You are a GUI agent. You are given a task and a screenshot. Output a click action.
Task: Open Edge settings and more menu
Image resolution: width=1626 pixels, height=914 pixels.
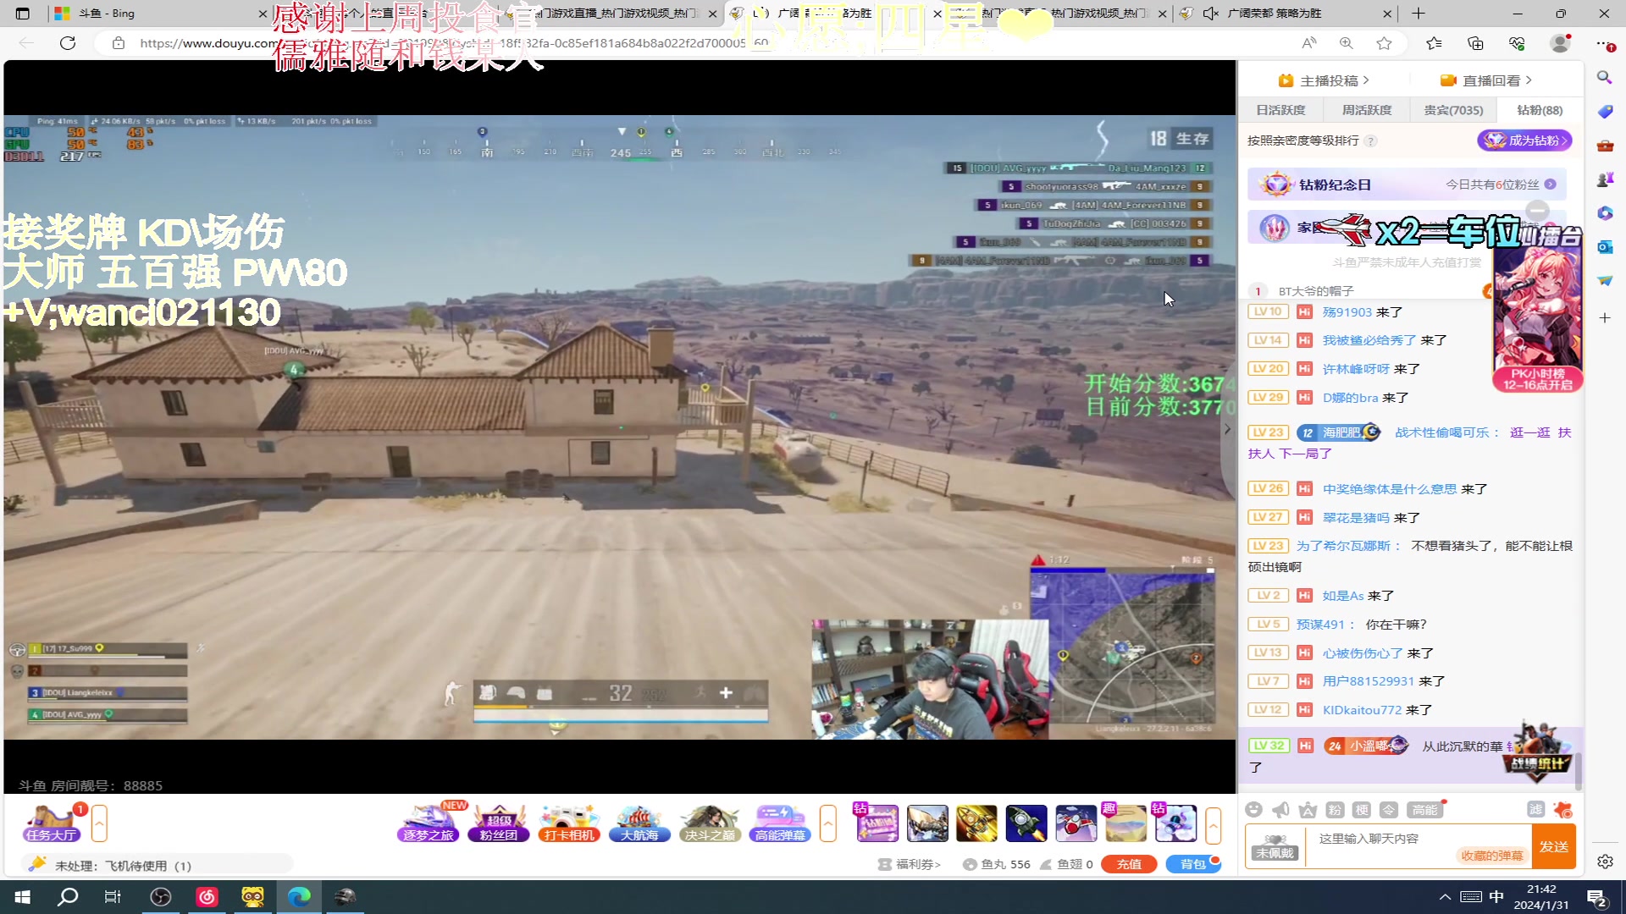1605,43
